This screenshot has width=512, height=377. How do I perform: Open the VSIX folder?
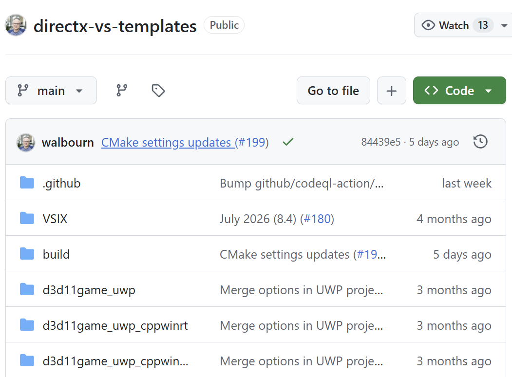55,219
